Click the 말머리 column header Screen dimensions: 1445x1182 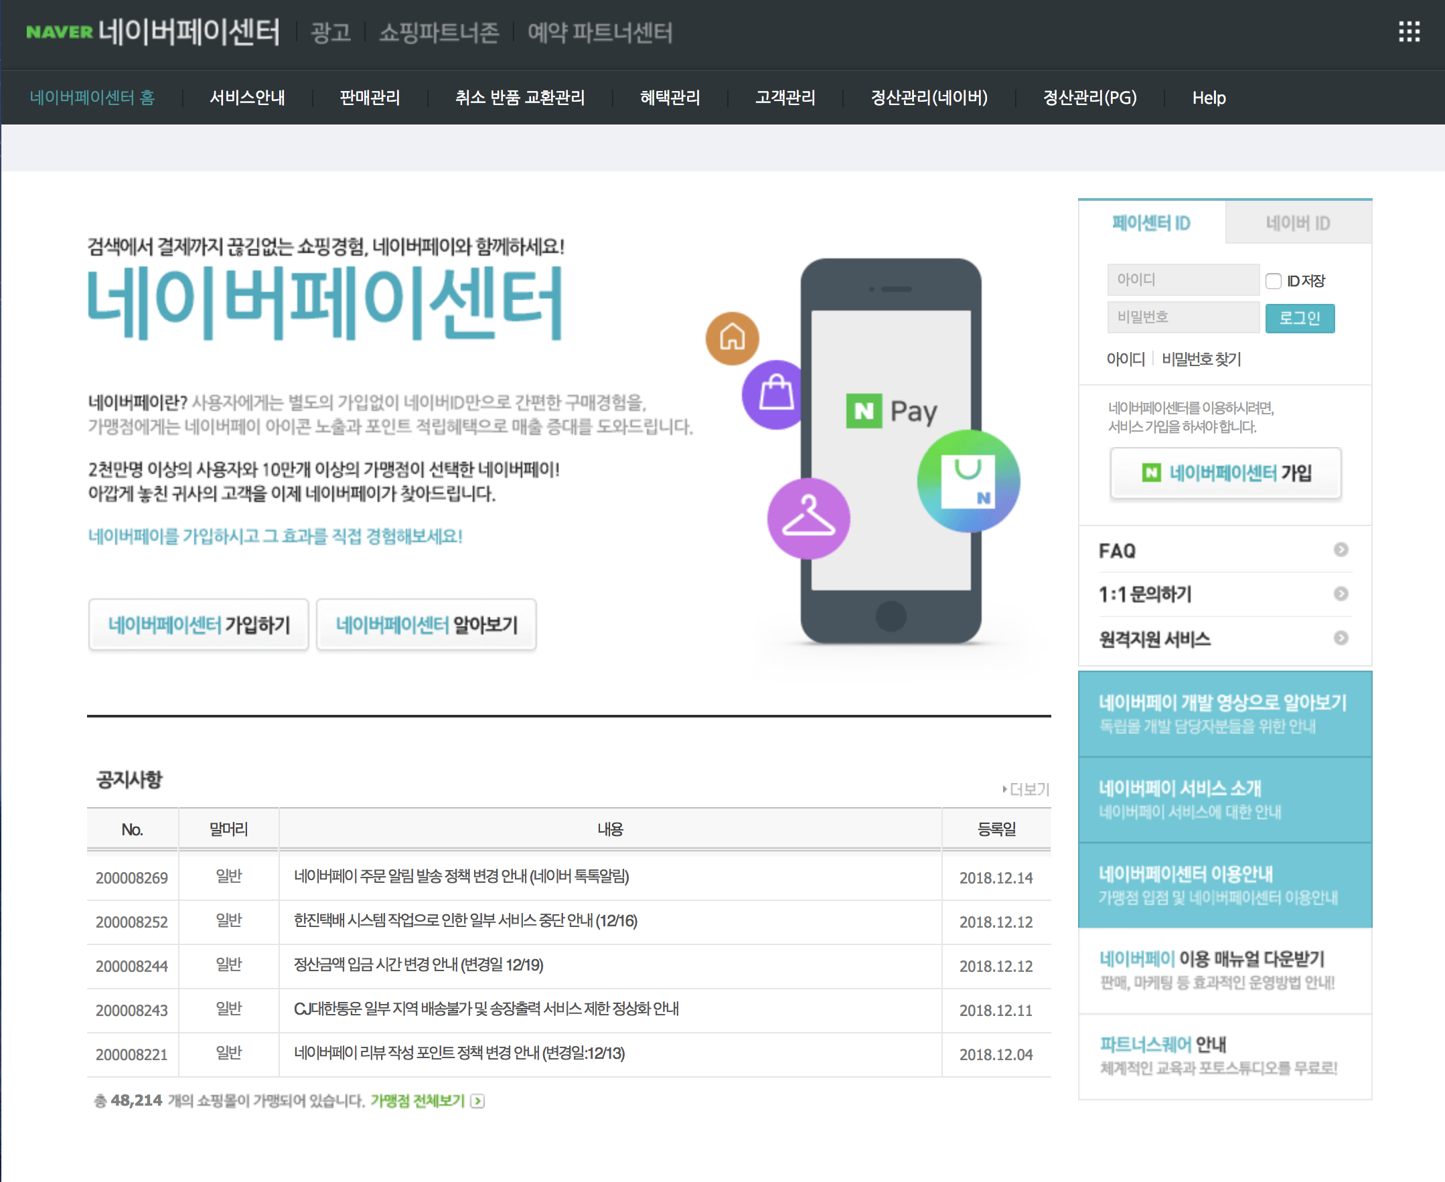click(228, 829)
